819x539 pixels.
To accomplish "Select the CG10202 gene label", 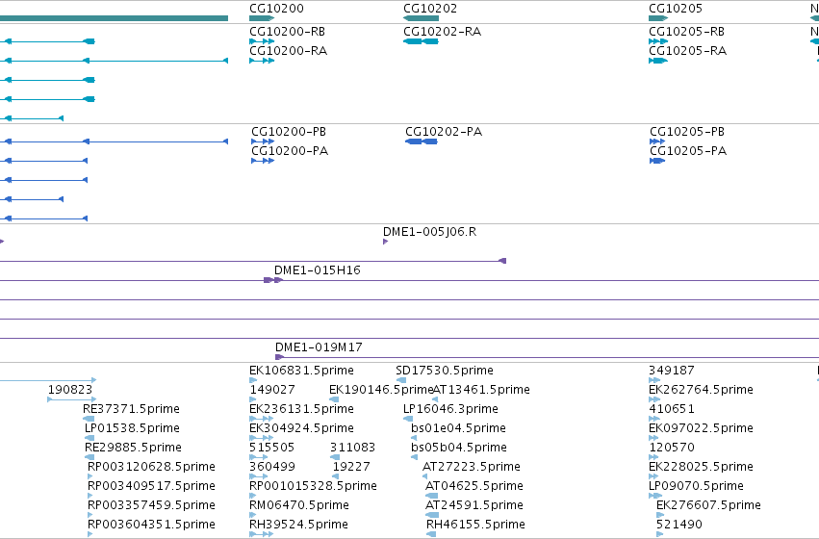I will (x=430, y=9).
